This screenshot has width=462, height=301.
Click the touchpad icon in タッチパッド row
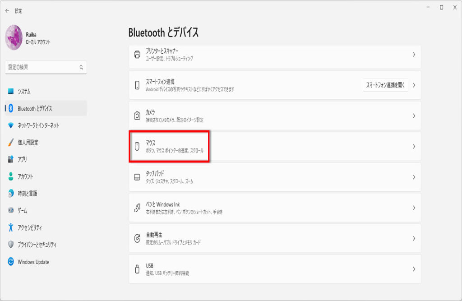coord(137,177)
